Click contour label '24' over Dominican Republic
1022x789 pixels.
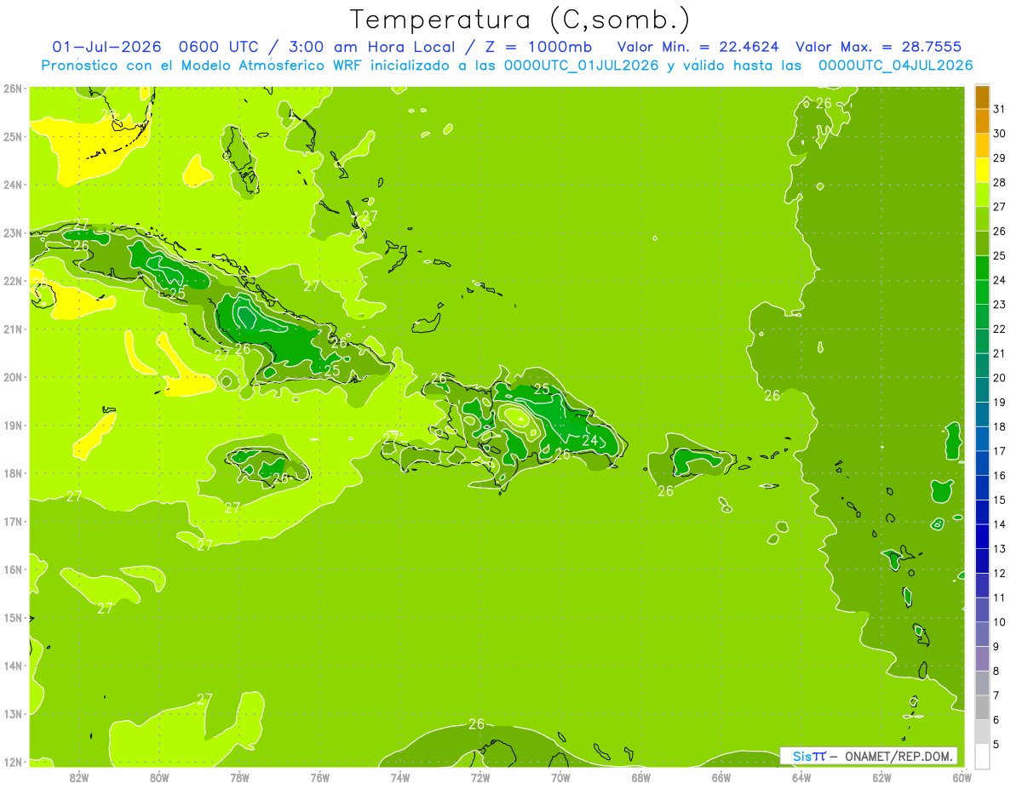click(590, 440)
